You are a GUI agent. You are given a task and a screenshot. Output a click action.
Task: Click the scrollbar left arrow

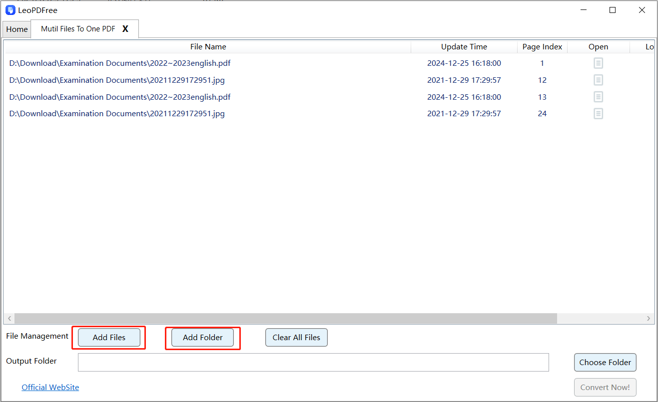coord(9,319)
